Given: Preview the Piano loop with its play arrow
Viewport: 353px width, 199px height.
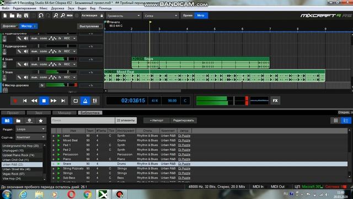Looking at the screenshot, I should (x=59, y=159).
